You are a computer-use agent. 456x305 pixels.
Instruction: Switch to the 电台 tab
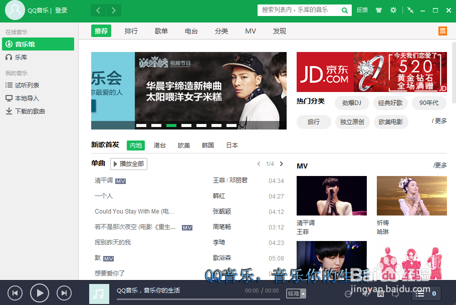click(x=191, y=31)
